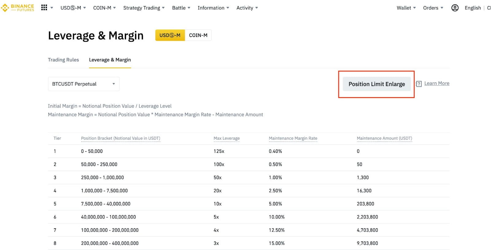Click the 50,000 - 250,000 bracket cell
Image resolution: width=491 pixels, height=250 pixels.
(x=99, y=165)
